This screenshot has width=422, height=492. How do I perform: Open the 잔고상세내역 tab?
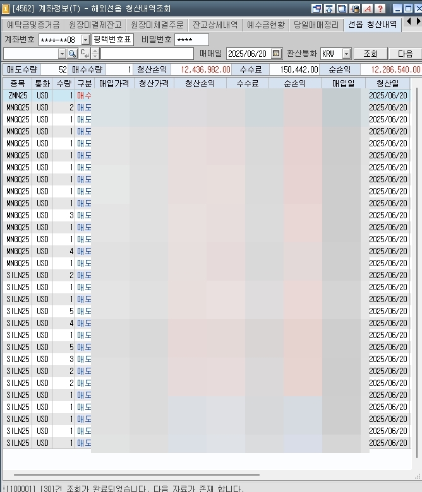(215, 25)
